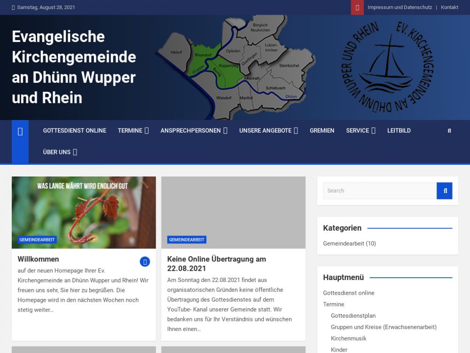Screen dimensions: 470x353
Task: Click the blue round icon beside Willkommen
Action: (145, 262)
